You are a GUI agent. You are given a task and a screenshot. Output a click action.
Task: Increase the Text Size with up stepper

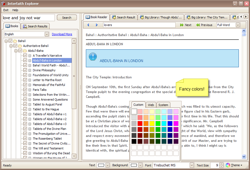pyautogui.click(x=221, y=164)
